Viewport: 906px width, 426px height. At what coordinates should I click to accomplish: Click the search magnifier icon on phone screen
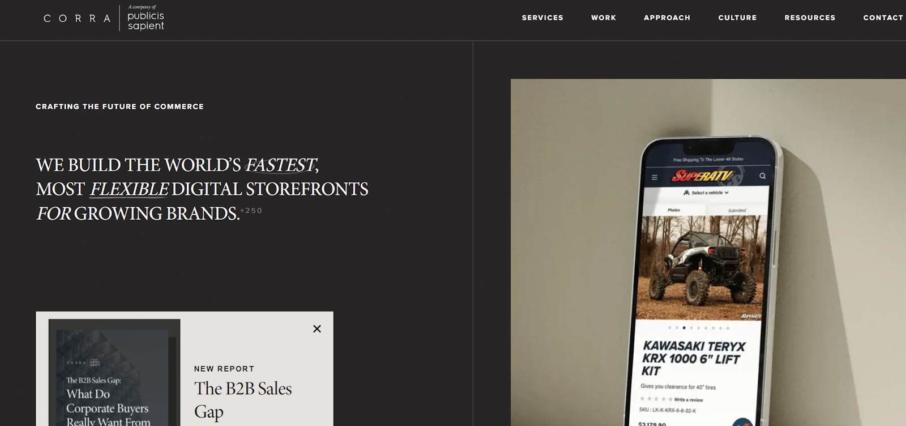762,176
